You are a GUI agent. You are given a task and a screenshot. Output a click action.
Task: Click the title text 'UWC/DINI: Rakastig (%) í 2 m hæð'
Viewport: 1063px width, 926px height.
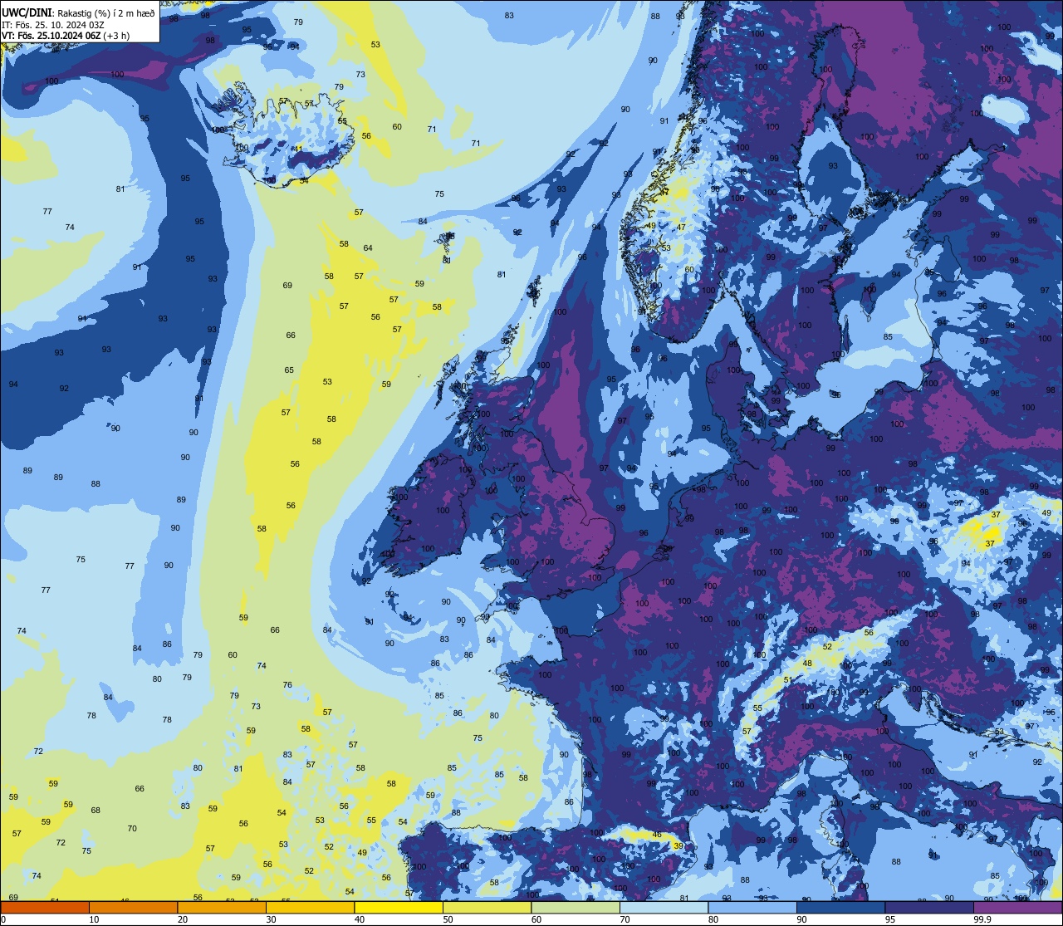coord(78,12)
